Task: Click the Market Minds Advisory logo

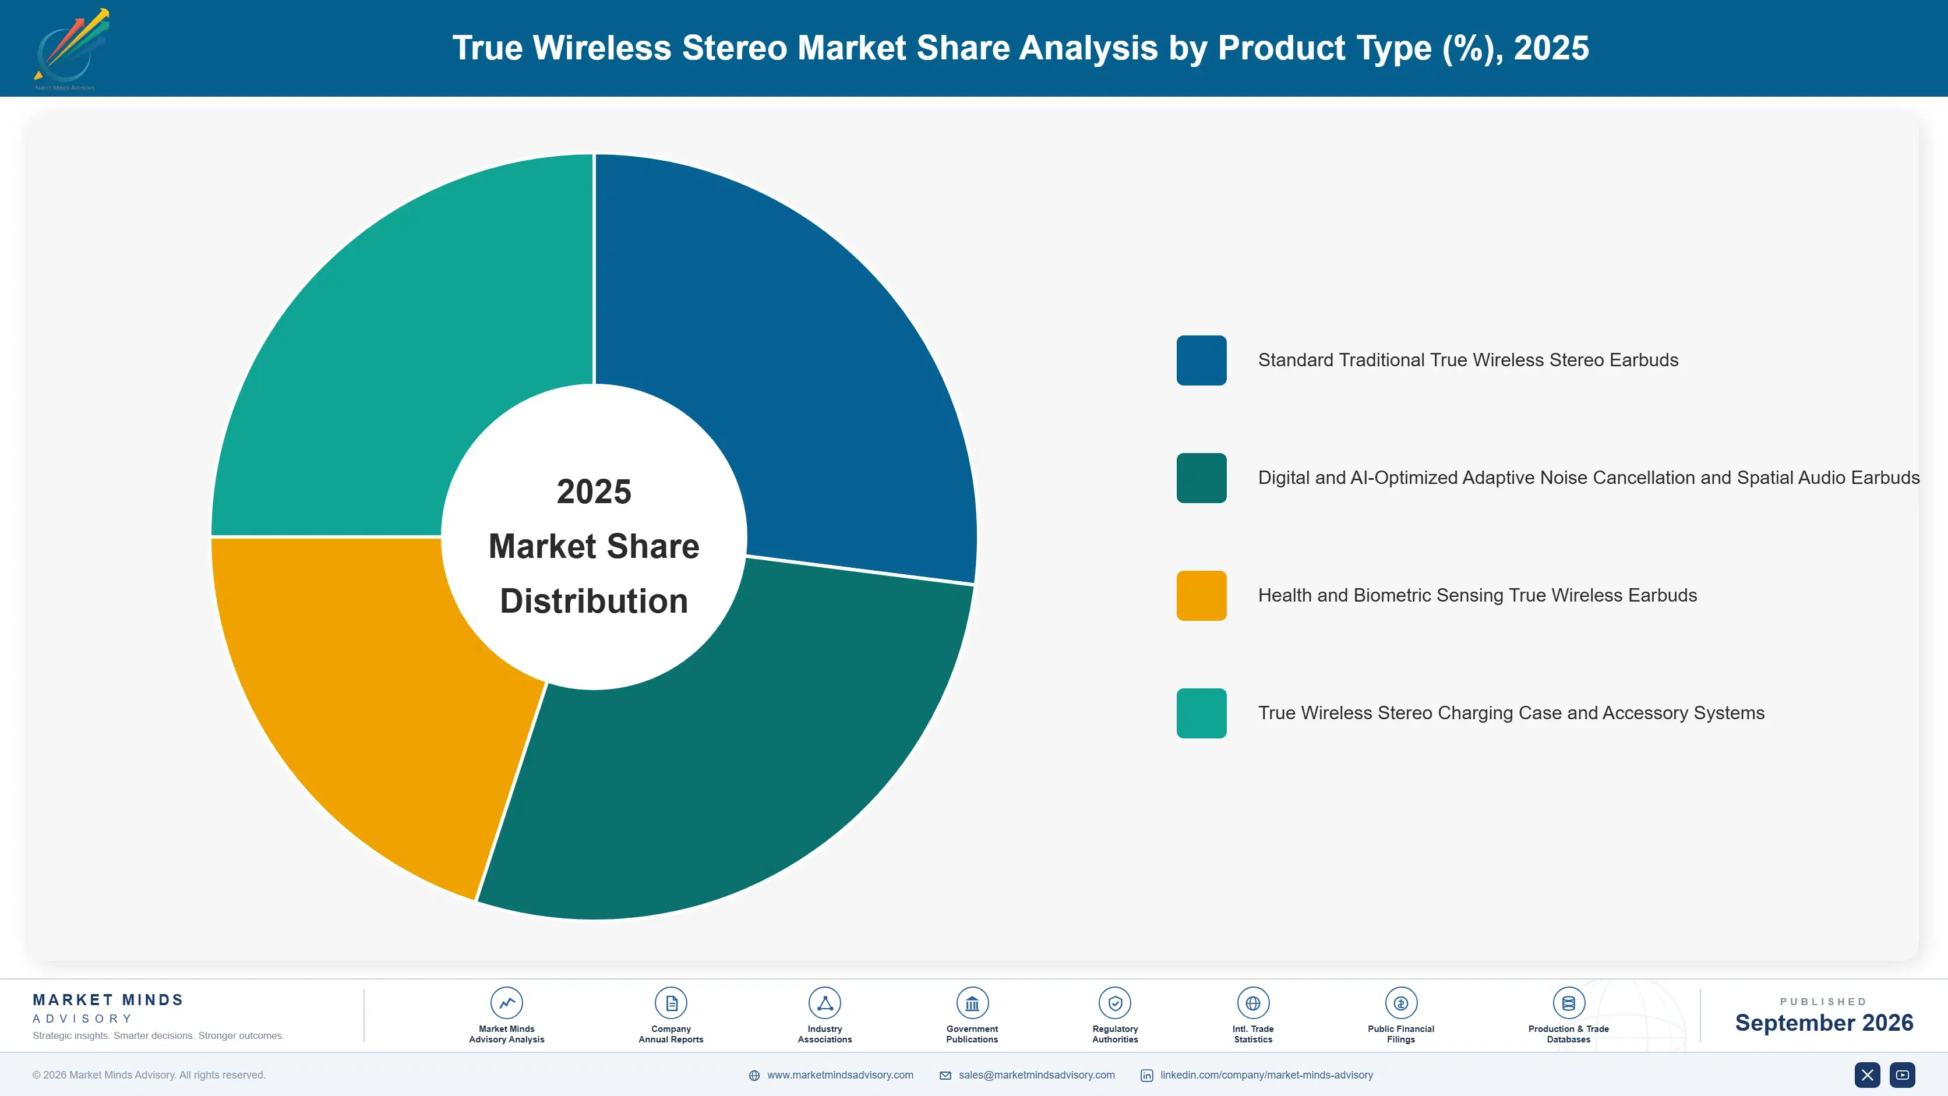Action: [71, 49]
